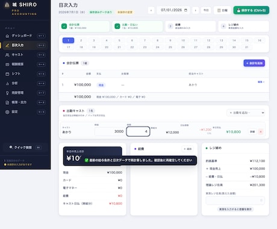The height and width of the screenshot is (229, 277).
Task: Select day 31 in the day selector
Action: [247, 47]
